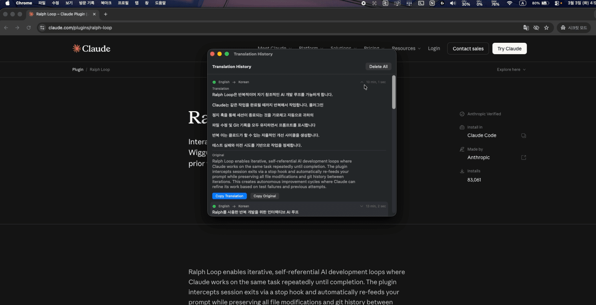Image resolution: width=596 pixels, height=305 pixels.
Task: Open the Explore here dropdown
Action: (x=511, y=69)
